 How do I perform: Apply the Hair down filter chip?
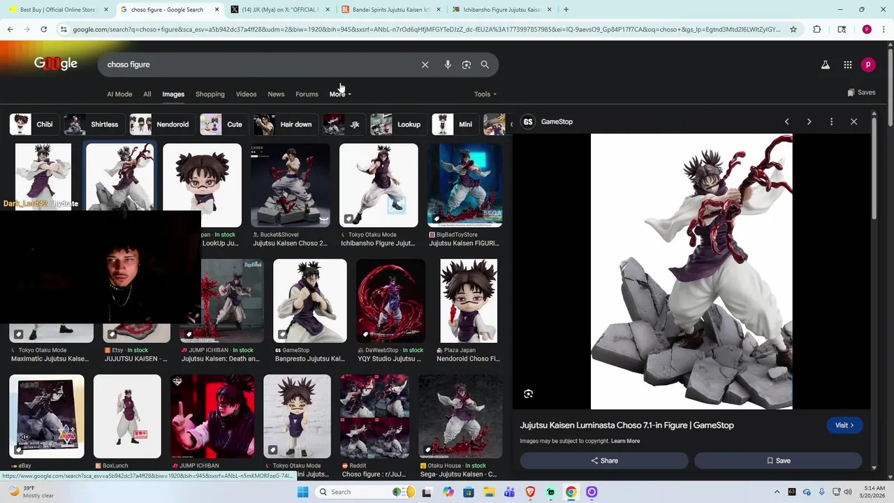285,124
